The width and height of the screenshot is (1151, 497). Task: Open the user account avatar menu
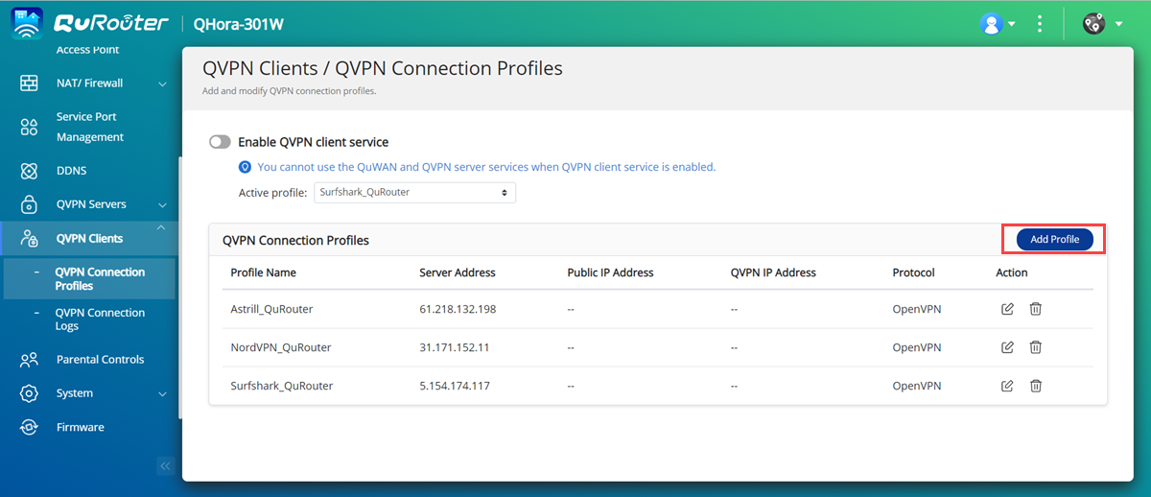click(991, 24)
